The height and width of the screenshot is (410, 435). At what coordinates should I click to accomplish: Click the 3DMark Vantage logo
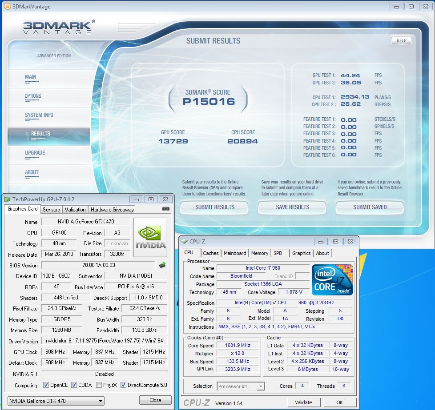(59, 28)
